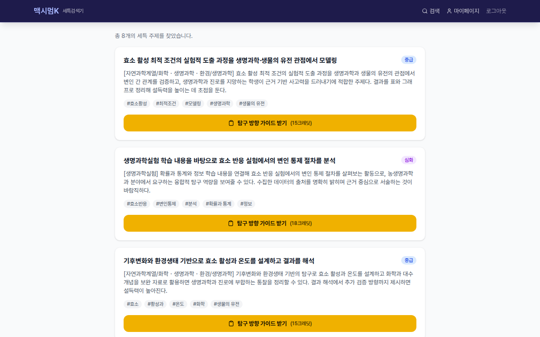540x337 pixels.
Task: Open the title 기후변화와 환경생태 기반으로
Action: (219, 261)
